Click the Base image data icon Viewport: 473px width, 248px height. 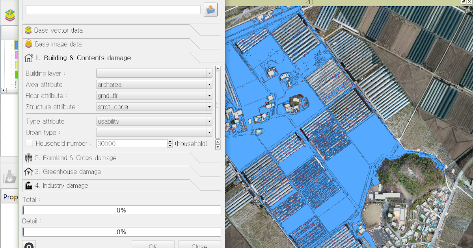coord(28,44)
